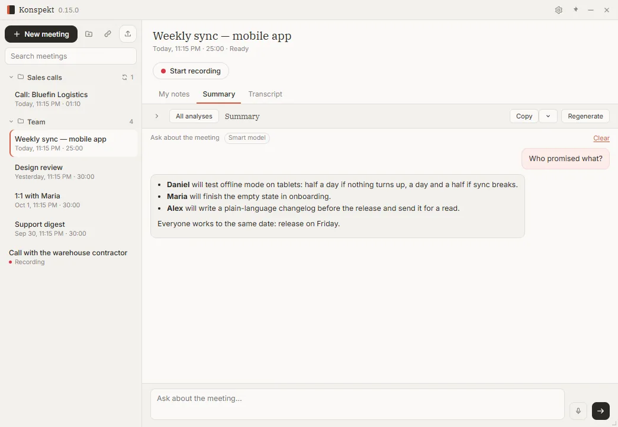
Task: Expand the analyses panel chevron
Action: coord(157,116)
